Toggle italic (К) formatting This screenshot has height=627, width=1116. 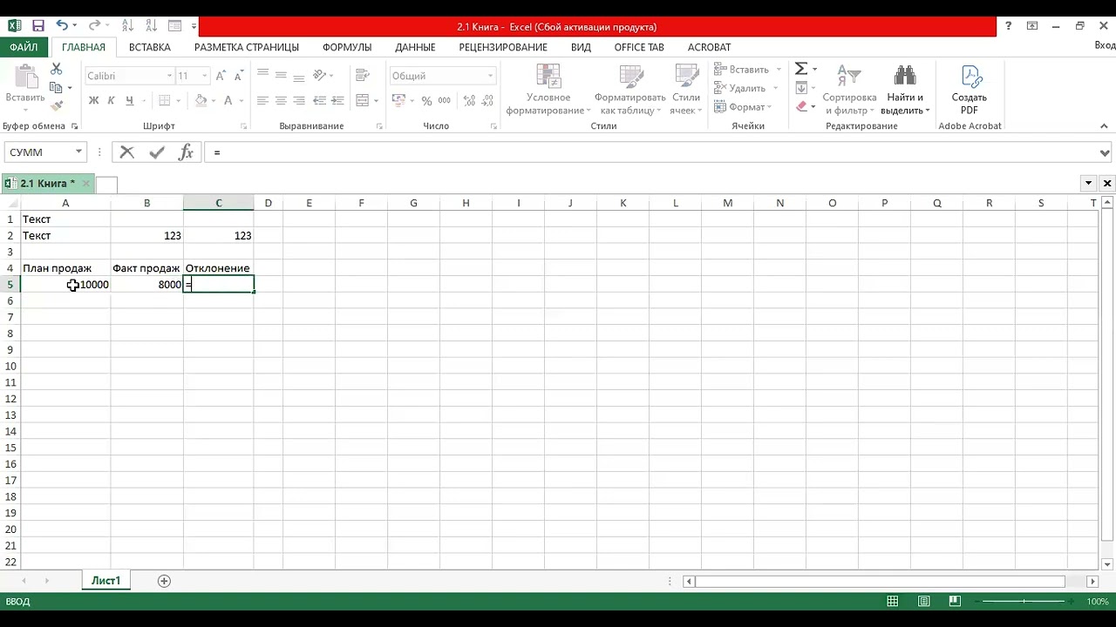pyautogui.click(x=111, y=101)
